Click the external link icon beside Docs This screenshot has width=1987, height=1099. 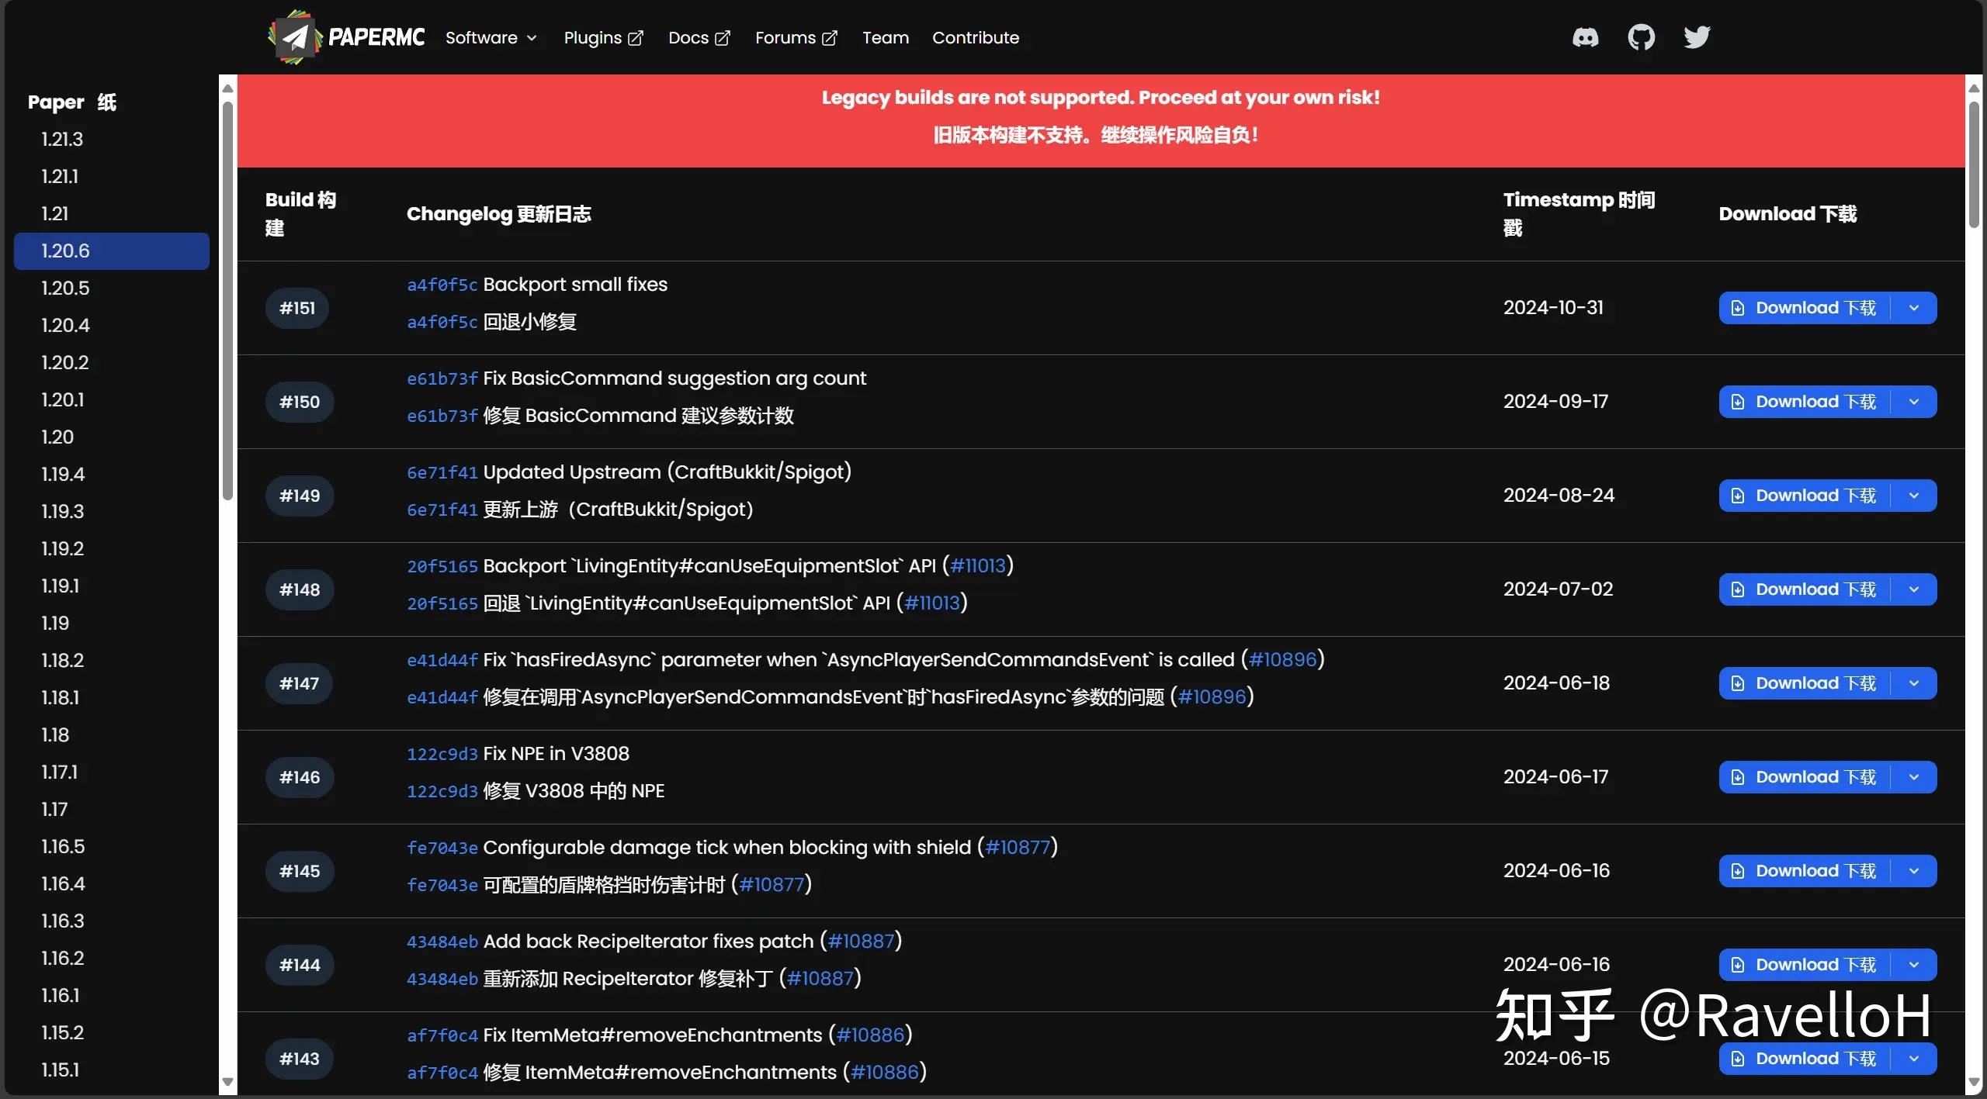[723, 38]
